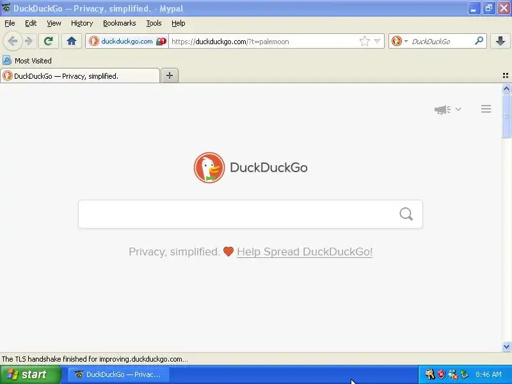Viewport: 512px width, 384px height.
Task: Reload the current page
Action: (49, 41)
